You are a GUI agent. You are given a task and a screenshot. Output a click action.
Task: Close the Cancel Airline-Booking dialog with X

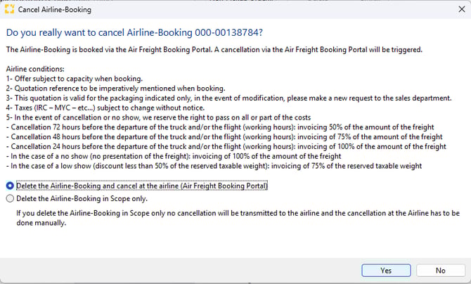tap(462, 9)
